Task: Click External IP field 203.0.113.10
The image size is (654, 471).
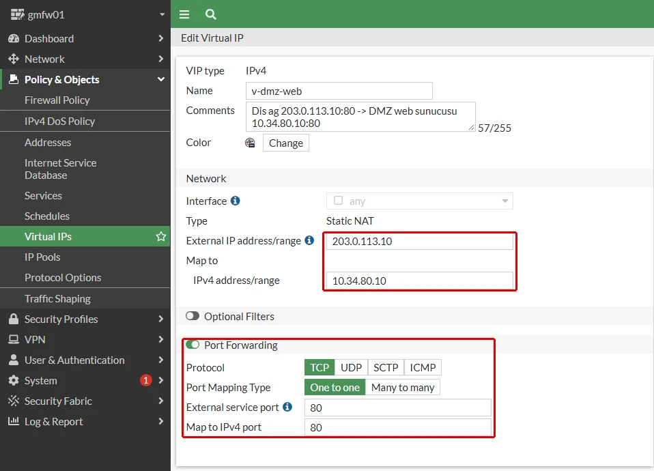Action: click(x=420, y=241)
